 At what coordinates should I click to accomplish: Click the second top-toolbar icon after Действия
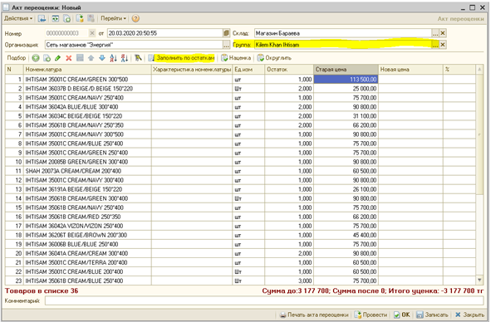56,18
